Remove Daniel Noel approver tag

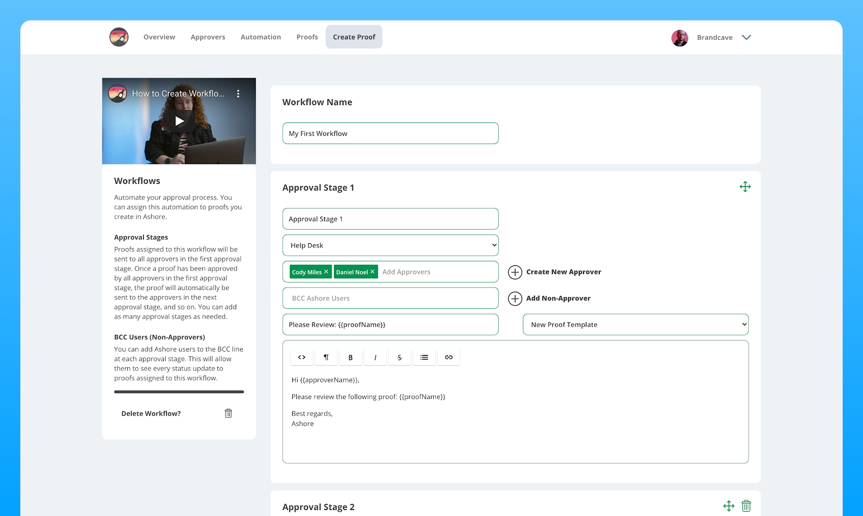[x=373, y=272]
